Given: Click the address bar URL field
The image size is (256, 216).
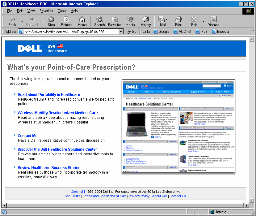Looking at the screenshot, I should [71, 32].
